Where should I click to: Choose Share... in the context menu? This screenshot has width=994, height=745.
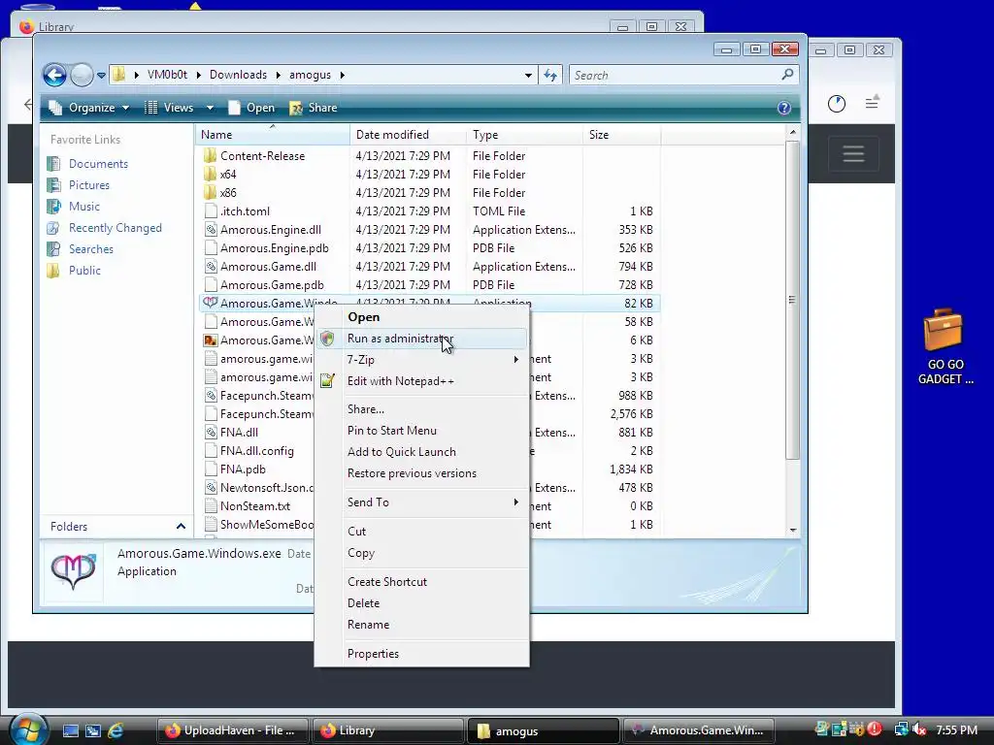[421, 409]
